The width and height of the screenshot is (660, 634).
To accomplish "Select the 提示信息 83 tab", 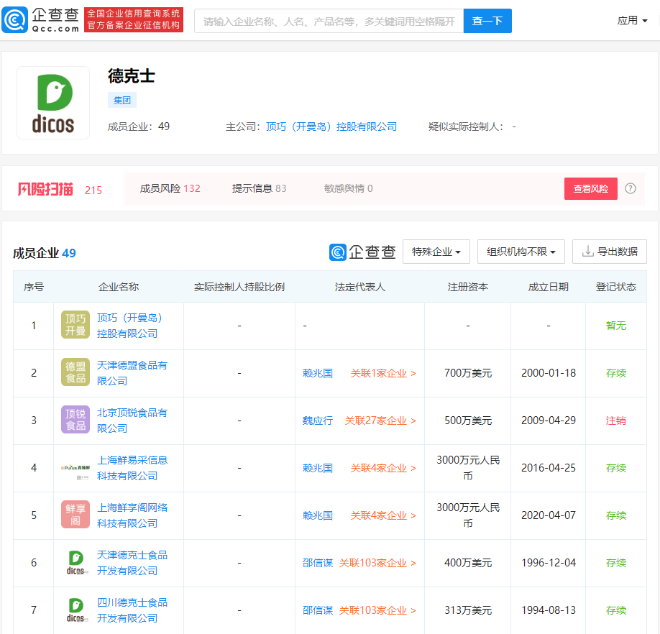I will [260, 188].
